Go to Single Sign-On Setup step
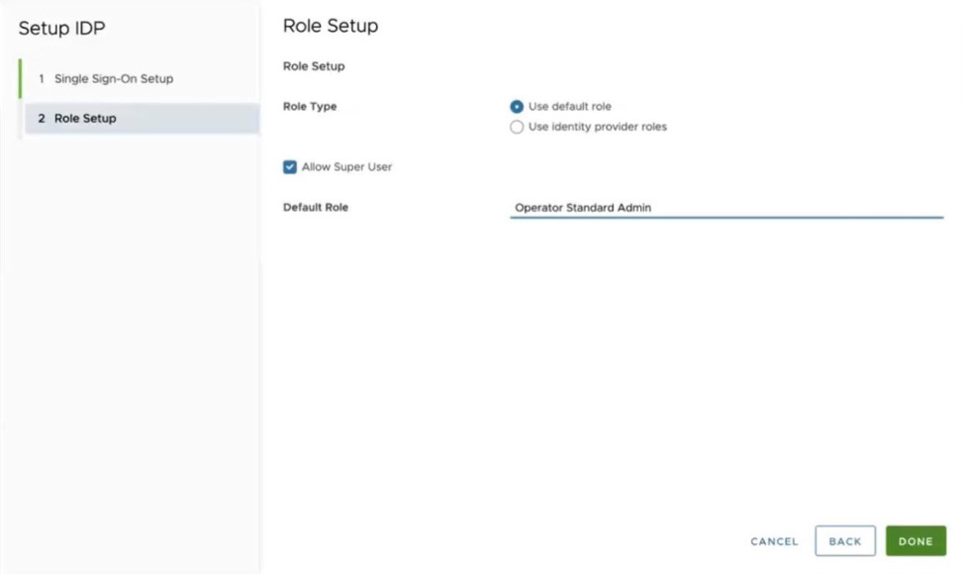This screenshot has width=962, height=574. tap(114, 79)
